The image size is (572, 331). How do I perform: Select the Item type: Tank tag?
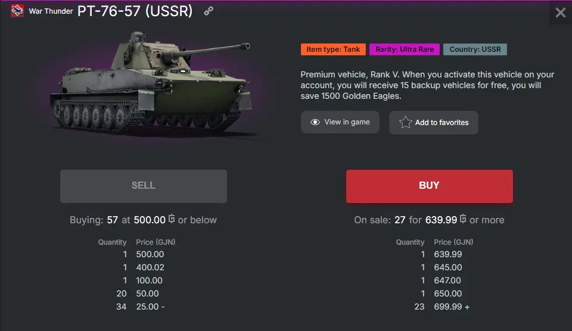coord(333,49)
